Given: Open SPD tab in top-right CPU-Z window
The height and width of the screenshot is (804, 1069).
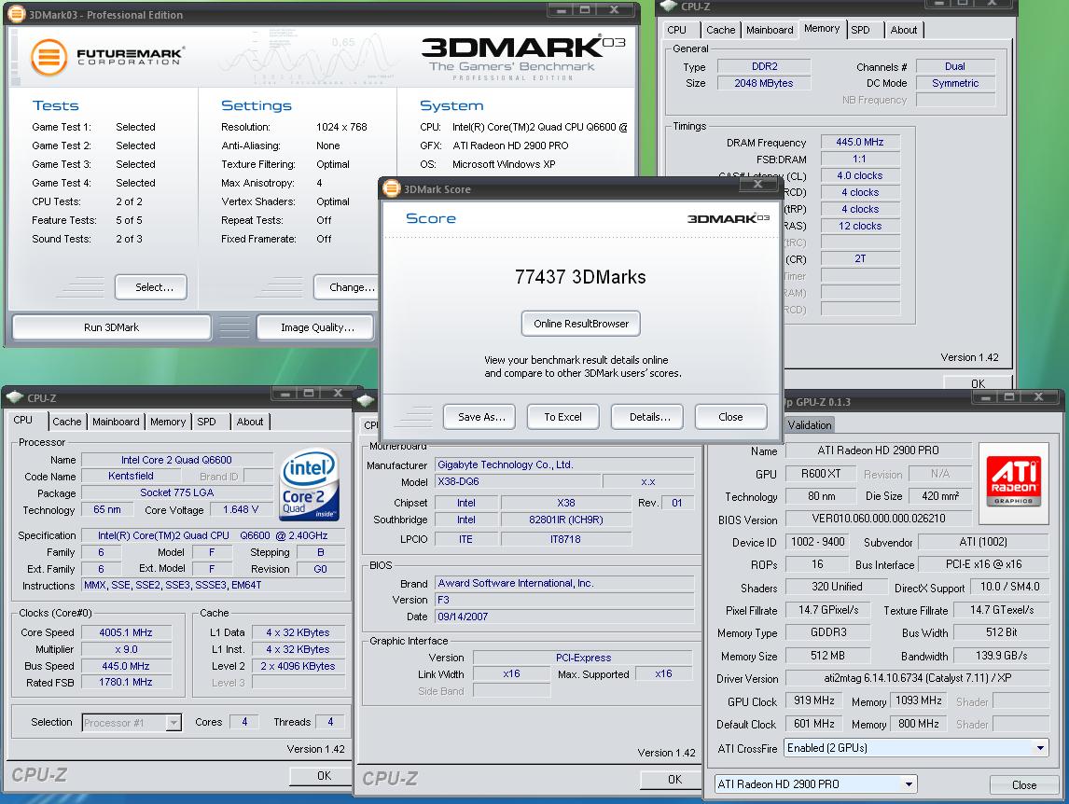Looking at the screenshot, I should [x=860, y=30].
